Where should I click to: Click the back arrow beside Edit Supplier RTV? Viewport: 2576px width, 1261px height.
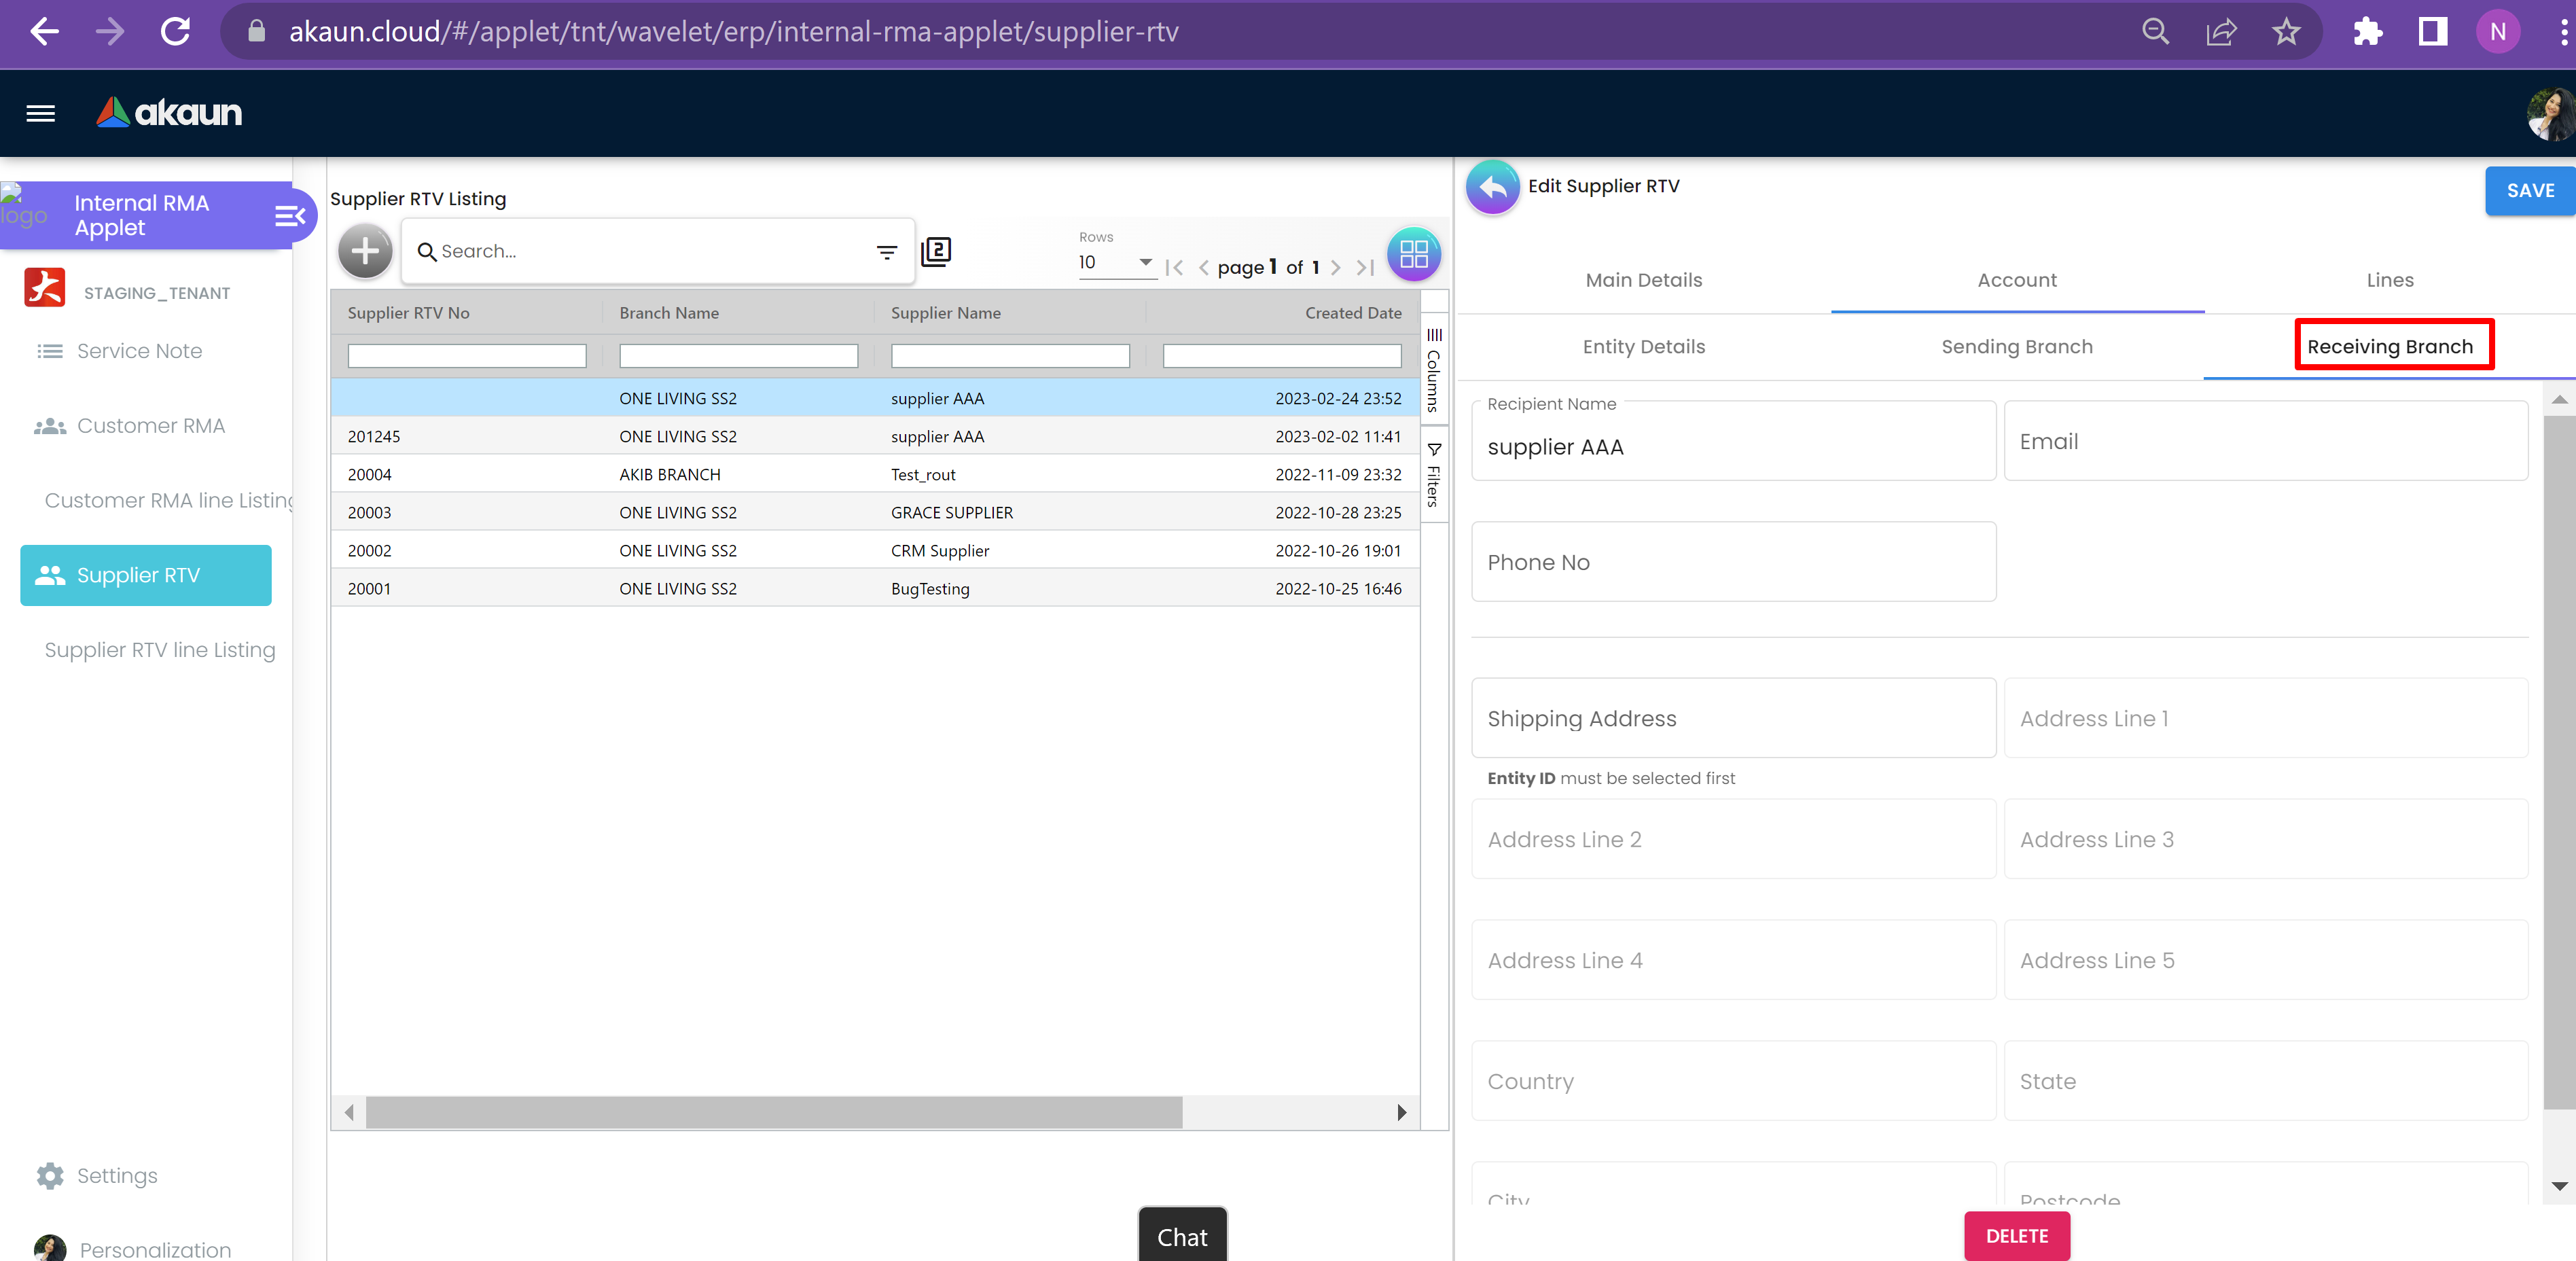(1492, 187)
